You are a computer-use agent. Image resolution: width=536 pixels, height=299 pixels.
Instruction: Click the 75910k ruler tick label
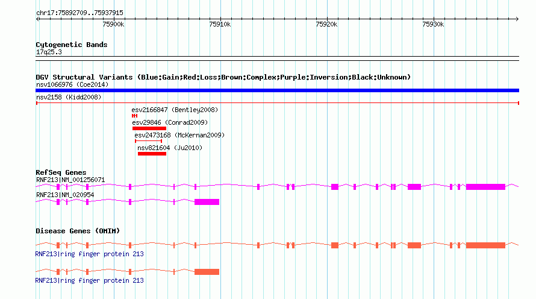coord(220,24)
